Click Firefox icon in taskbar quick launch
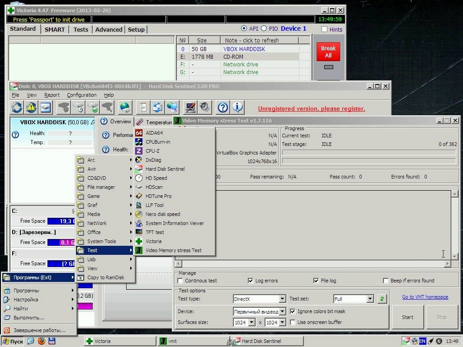This screenshot has width=463, height=347. coord(41,341)
